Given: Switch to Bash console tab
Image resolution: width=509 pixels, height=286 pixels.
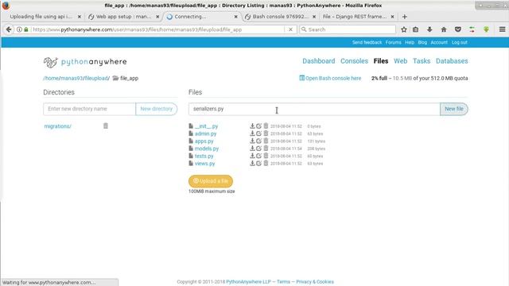Looking at the screenshot, I should [x=280, y=17].
